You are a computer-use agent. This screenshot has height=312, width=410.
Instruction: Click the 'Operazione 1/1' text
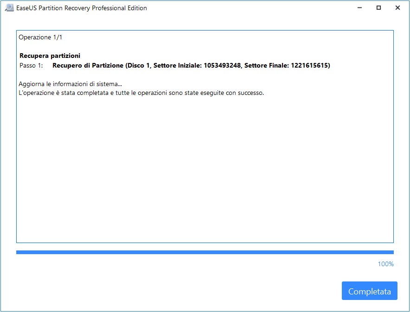click(40, 37)
